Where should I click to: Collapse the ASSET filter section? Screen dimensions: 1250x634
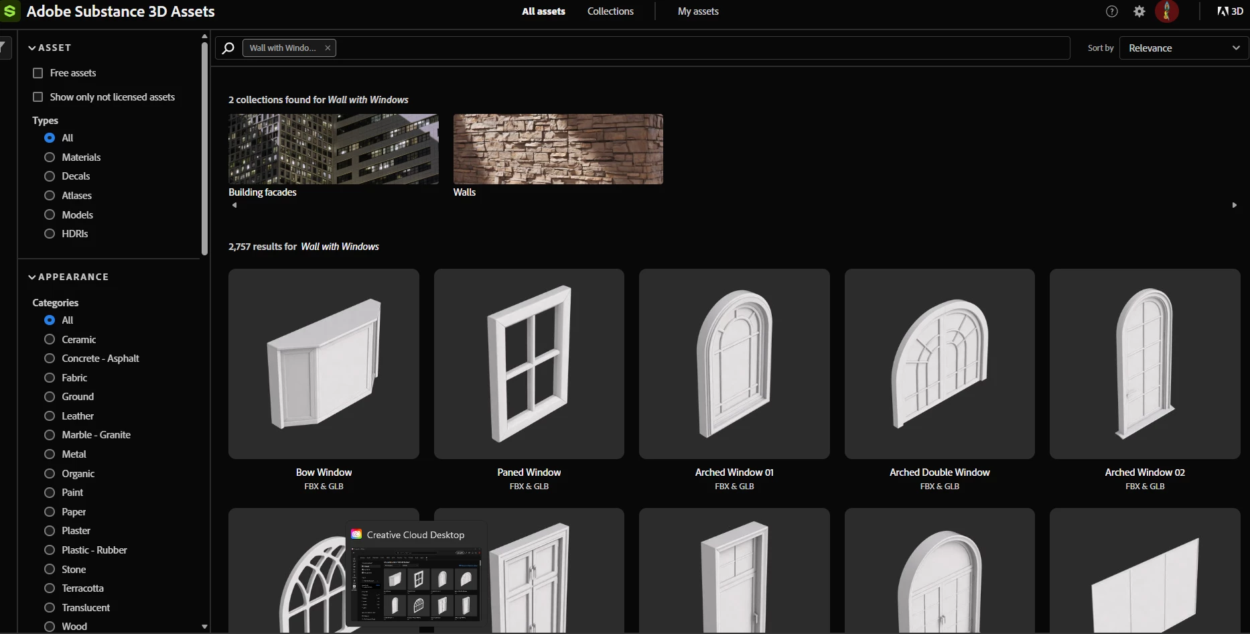pos(50,48)
